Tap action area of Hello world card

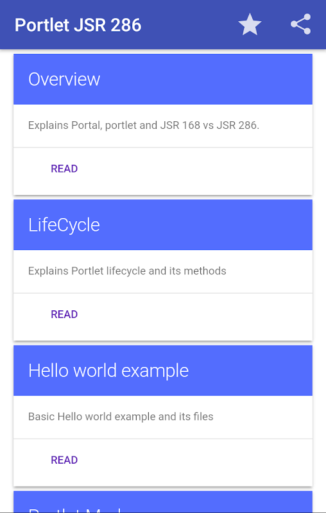click(x=163, y=462)
